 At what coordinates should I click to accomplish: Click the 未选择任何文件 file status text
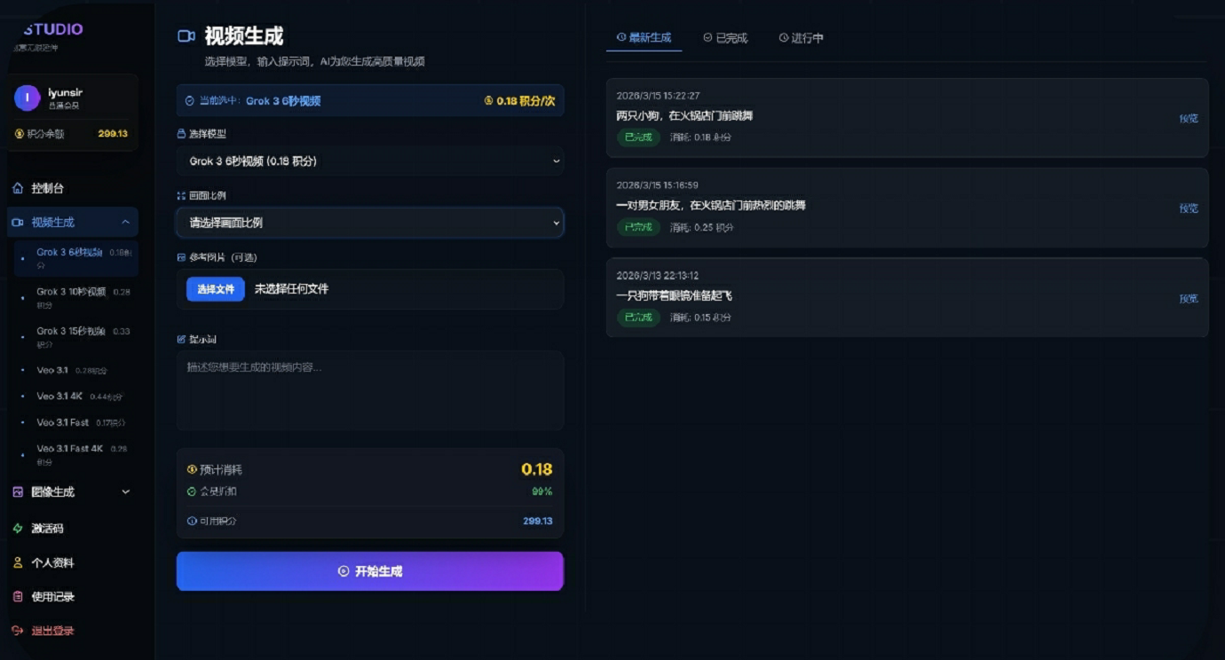point(291,289)
